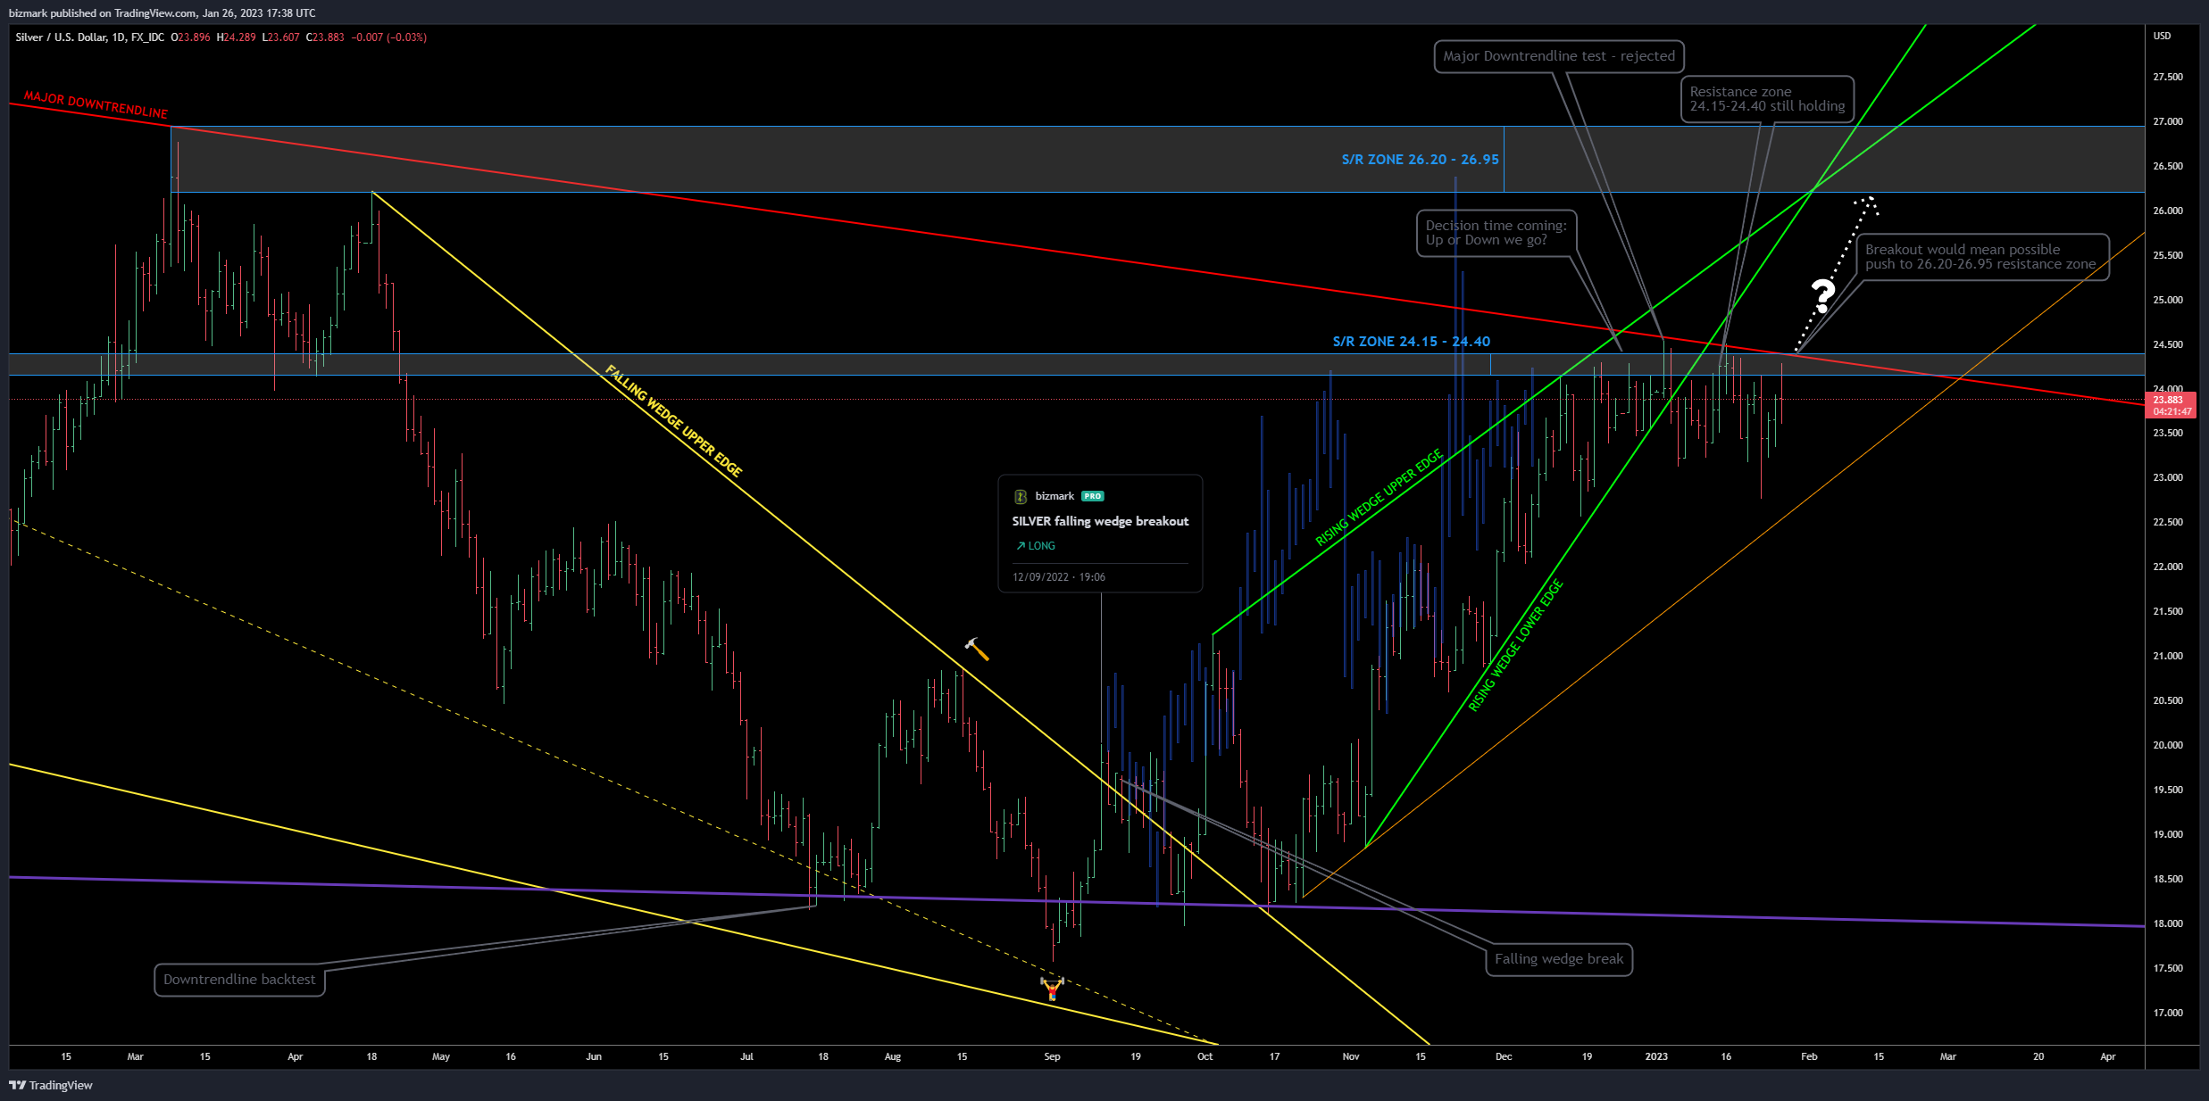Select the 'Major Downtrendline test - rejected' callout
Screen dimensions: 2209x1101
click(1559, 56)
